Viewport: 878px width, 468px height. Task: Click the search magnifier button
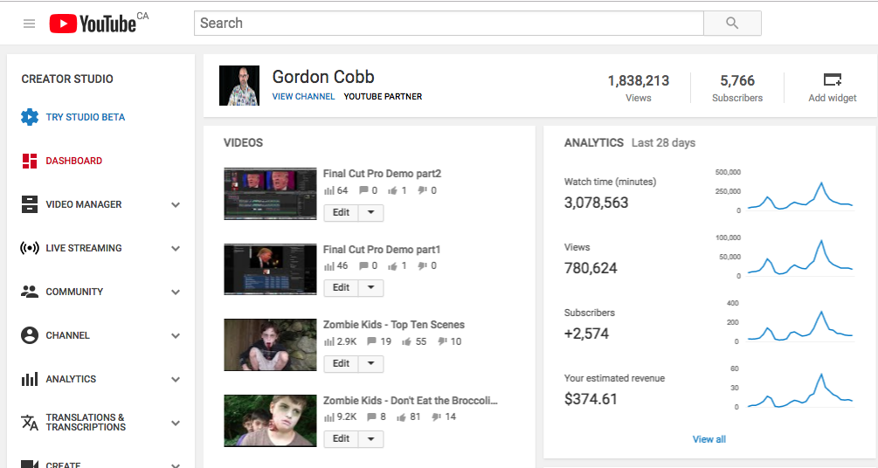click(x=732, y=23)
